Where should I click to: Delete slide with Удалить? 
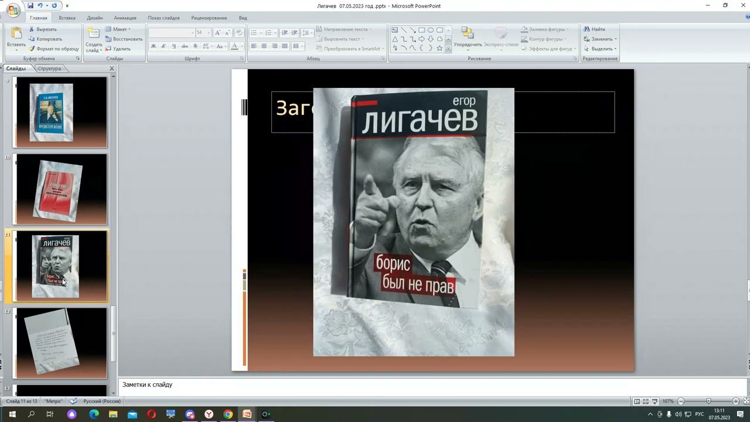pyautogui.click(x=118, y=49)
